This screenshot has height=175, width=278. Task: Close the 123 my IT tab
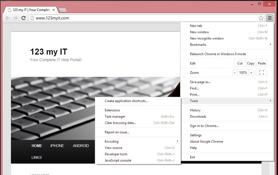coord(54,10)
